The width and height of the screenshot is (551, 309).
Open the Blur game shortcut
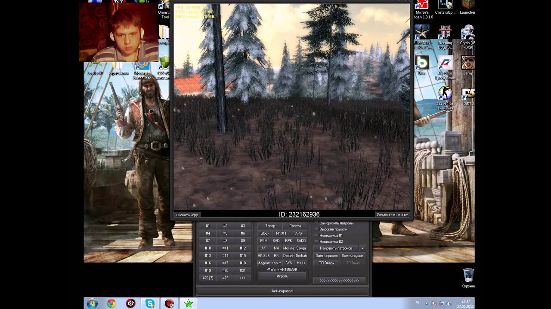(422, 65)
